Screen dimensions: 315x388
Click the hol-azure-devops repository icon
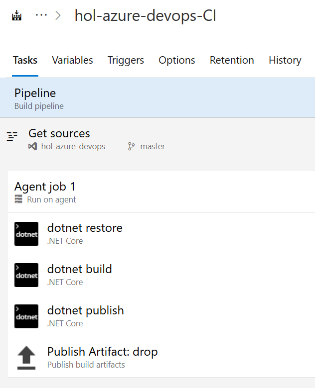tap(32, 146)
